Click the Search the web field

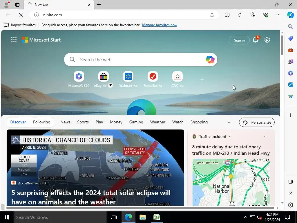pyautogui.click(x=141, y=60)
